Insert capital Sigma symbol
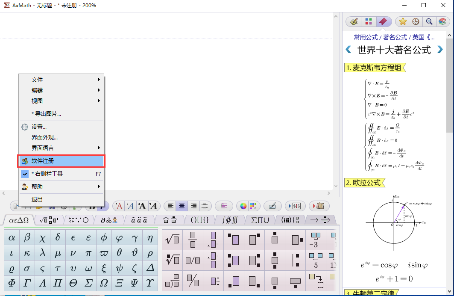454x296 pixels. pyautogui.click(x=88, y=283)
